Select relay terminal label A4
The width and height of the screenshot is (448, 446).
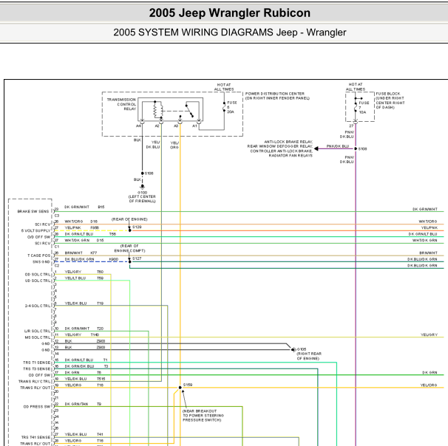coord(138,126)
